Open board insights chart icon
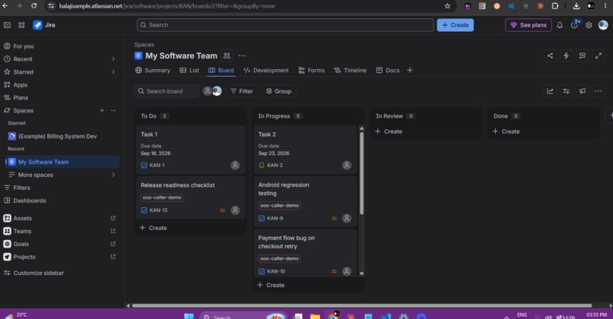613x319 pixels. click(x=550, y=91)
